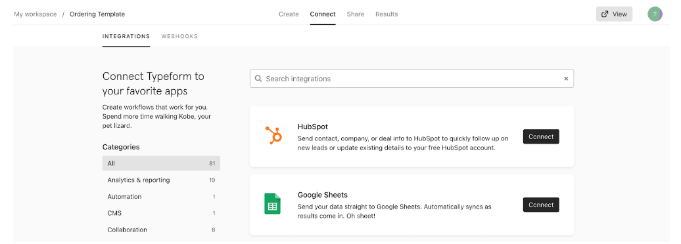The width and height of the screenshot is (681, 244).
Task: Click the external link icon in View
Action: click(605, 14)
